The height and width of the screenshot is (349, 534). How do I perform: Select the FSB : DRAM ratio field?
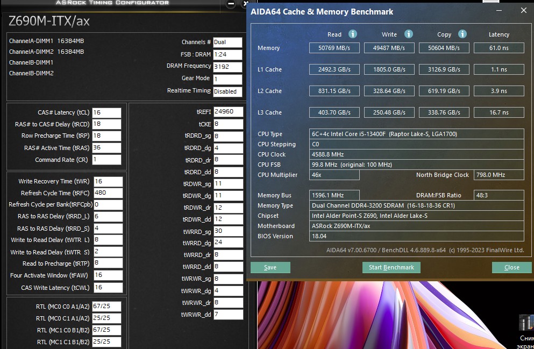227,54
